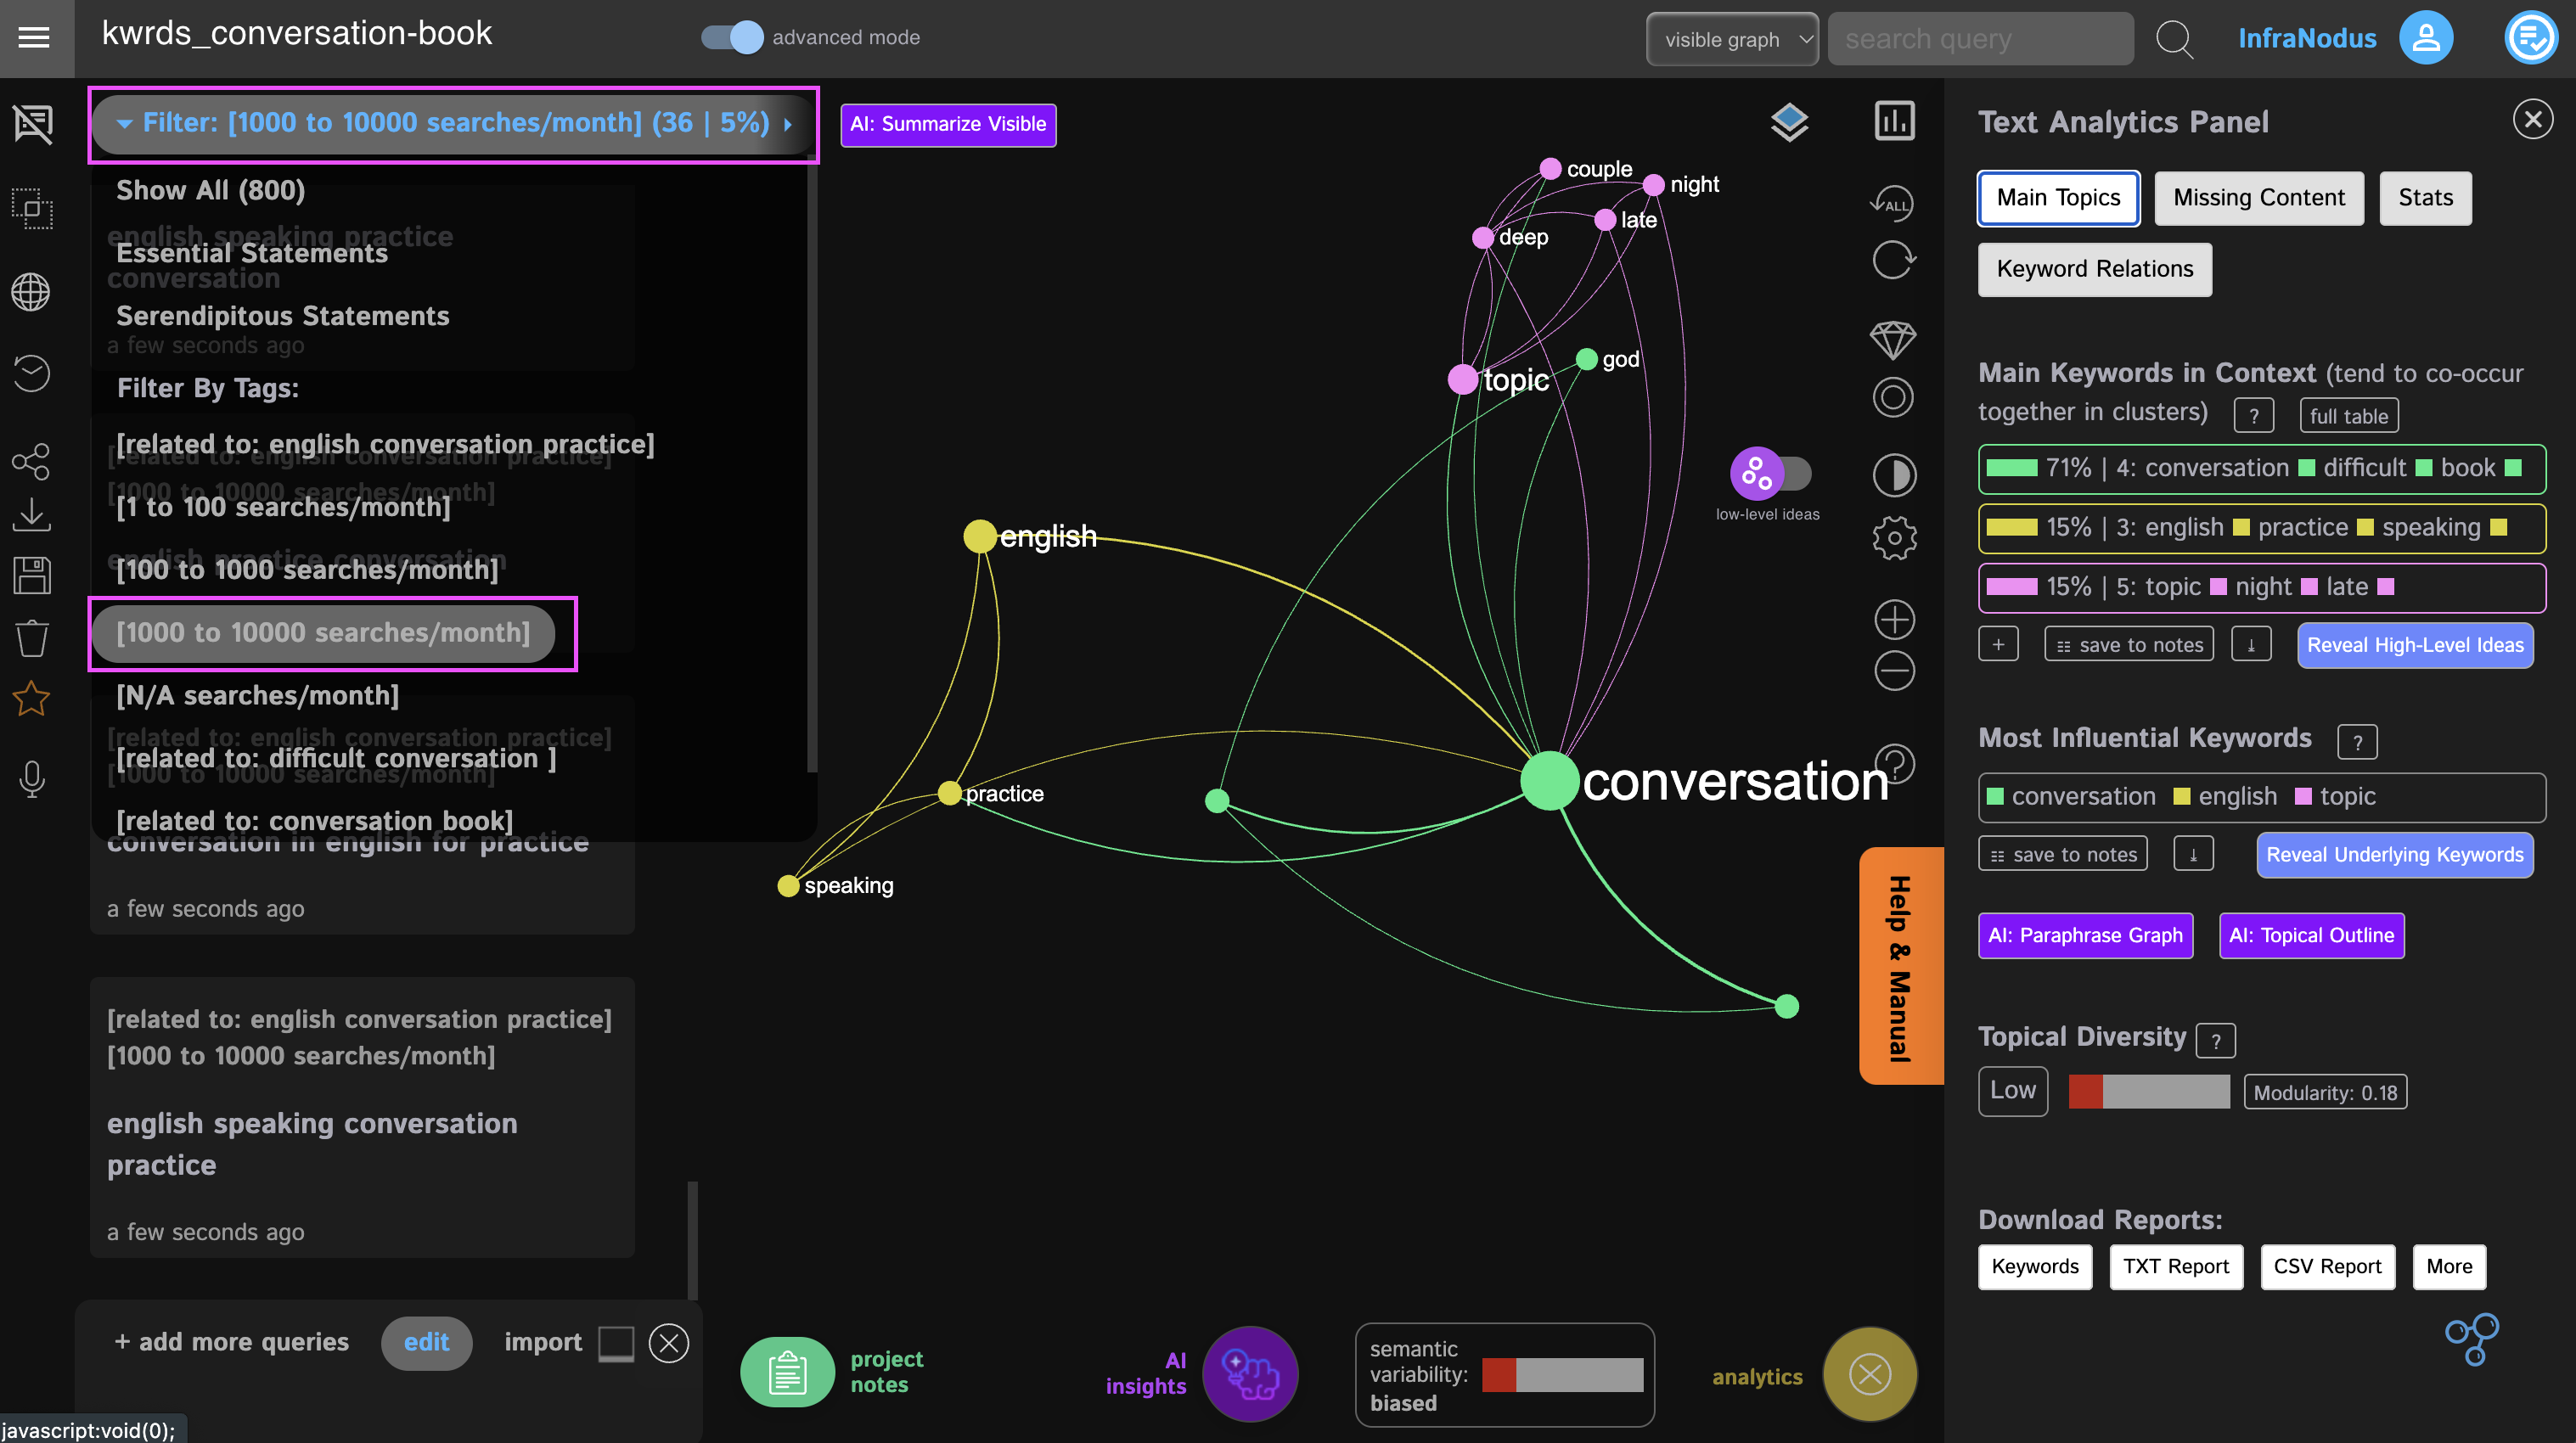
Task: Click Reveal High-Level Ideas button
Action: point(2414,645)
